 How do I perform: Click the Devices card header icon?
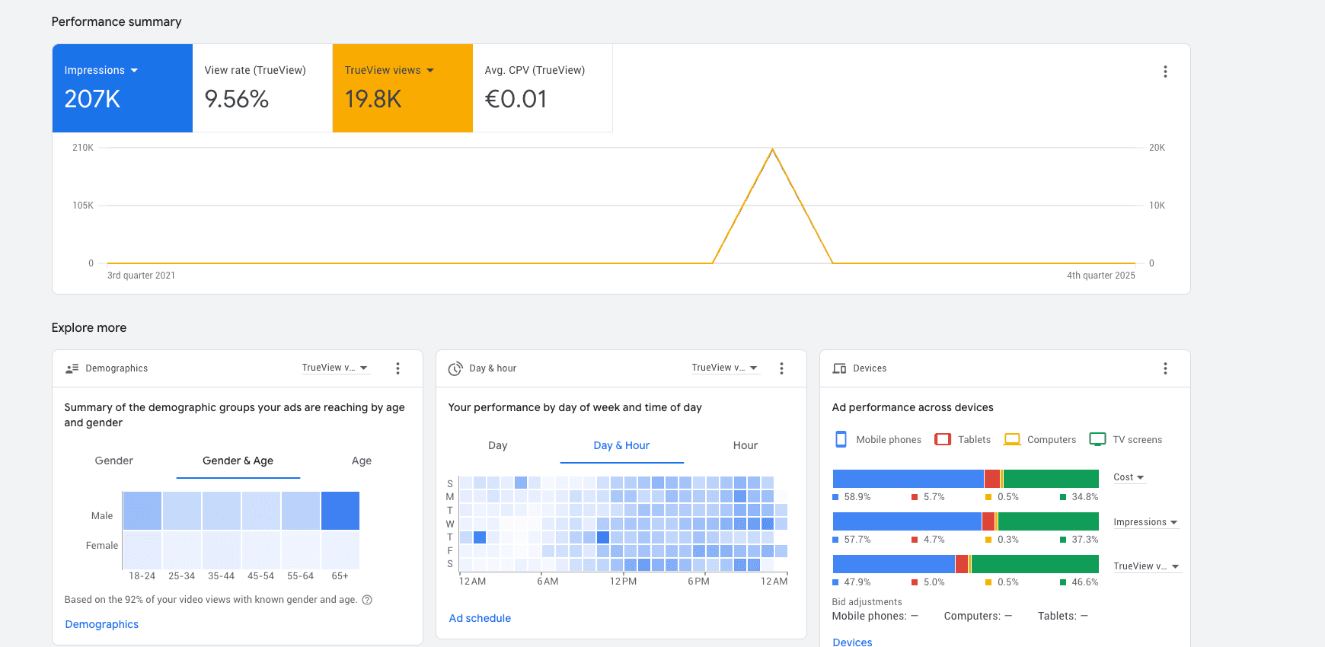click(x=839, y=368)
